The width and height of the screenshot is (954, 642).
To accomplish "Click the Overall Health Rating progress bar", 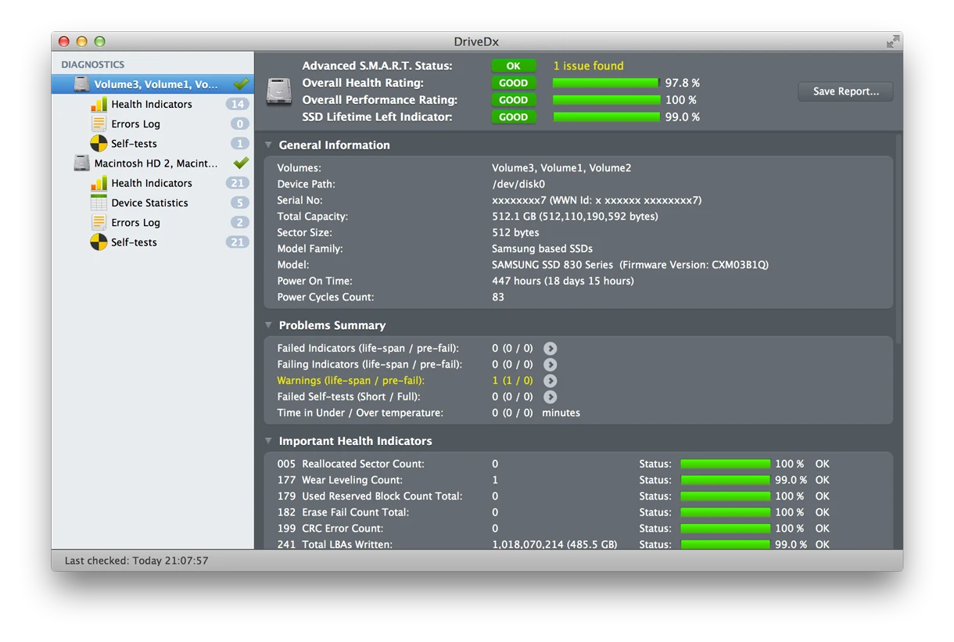I will coord(606,83).
